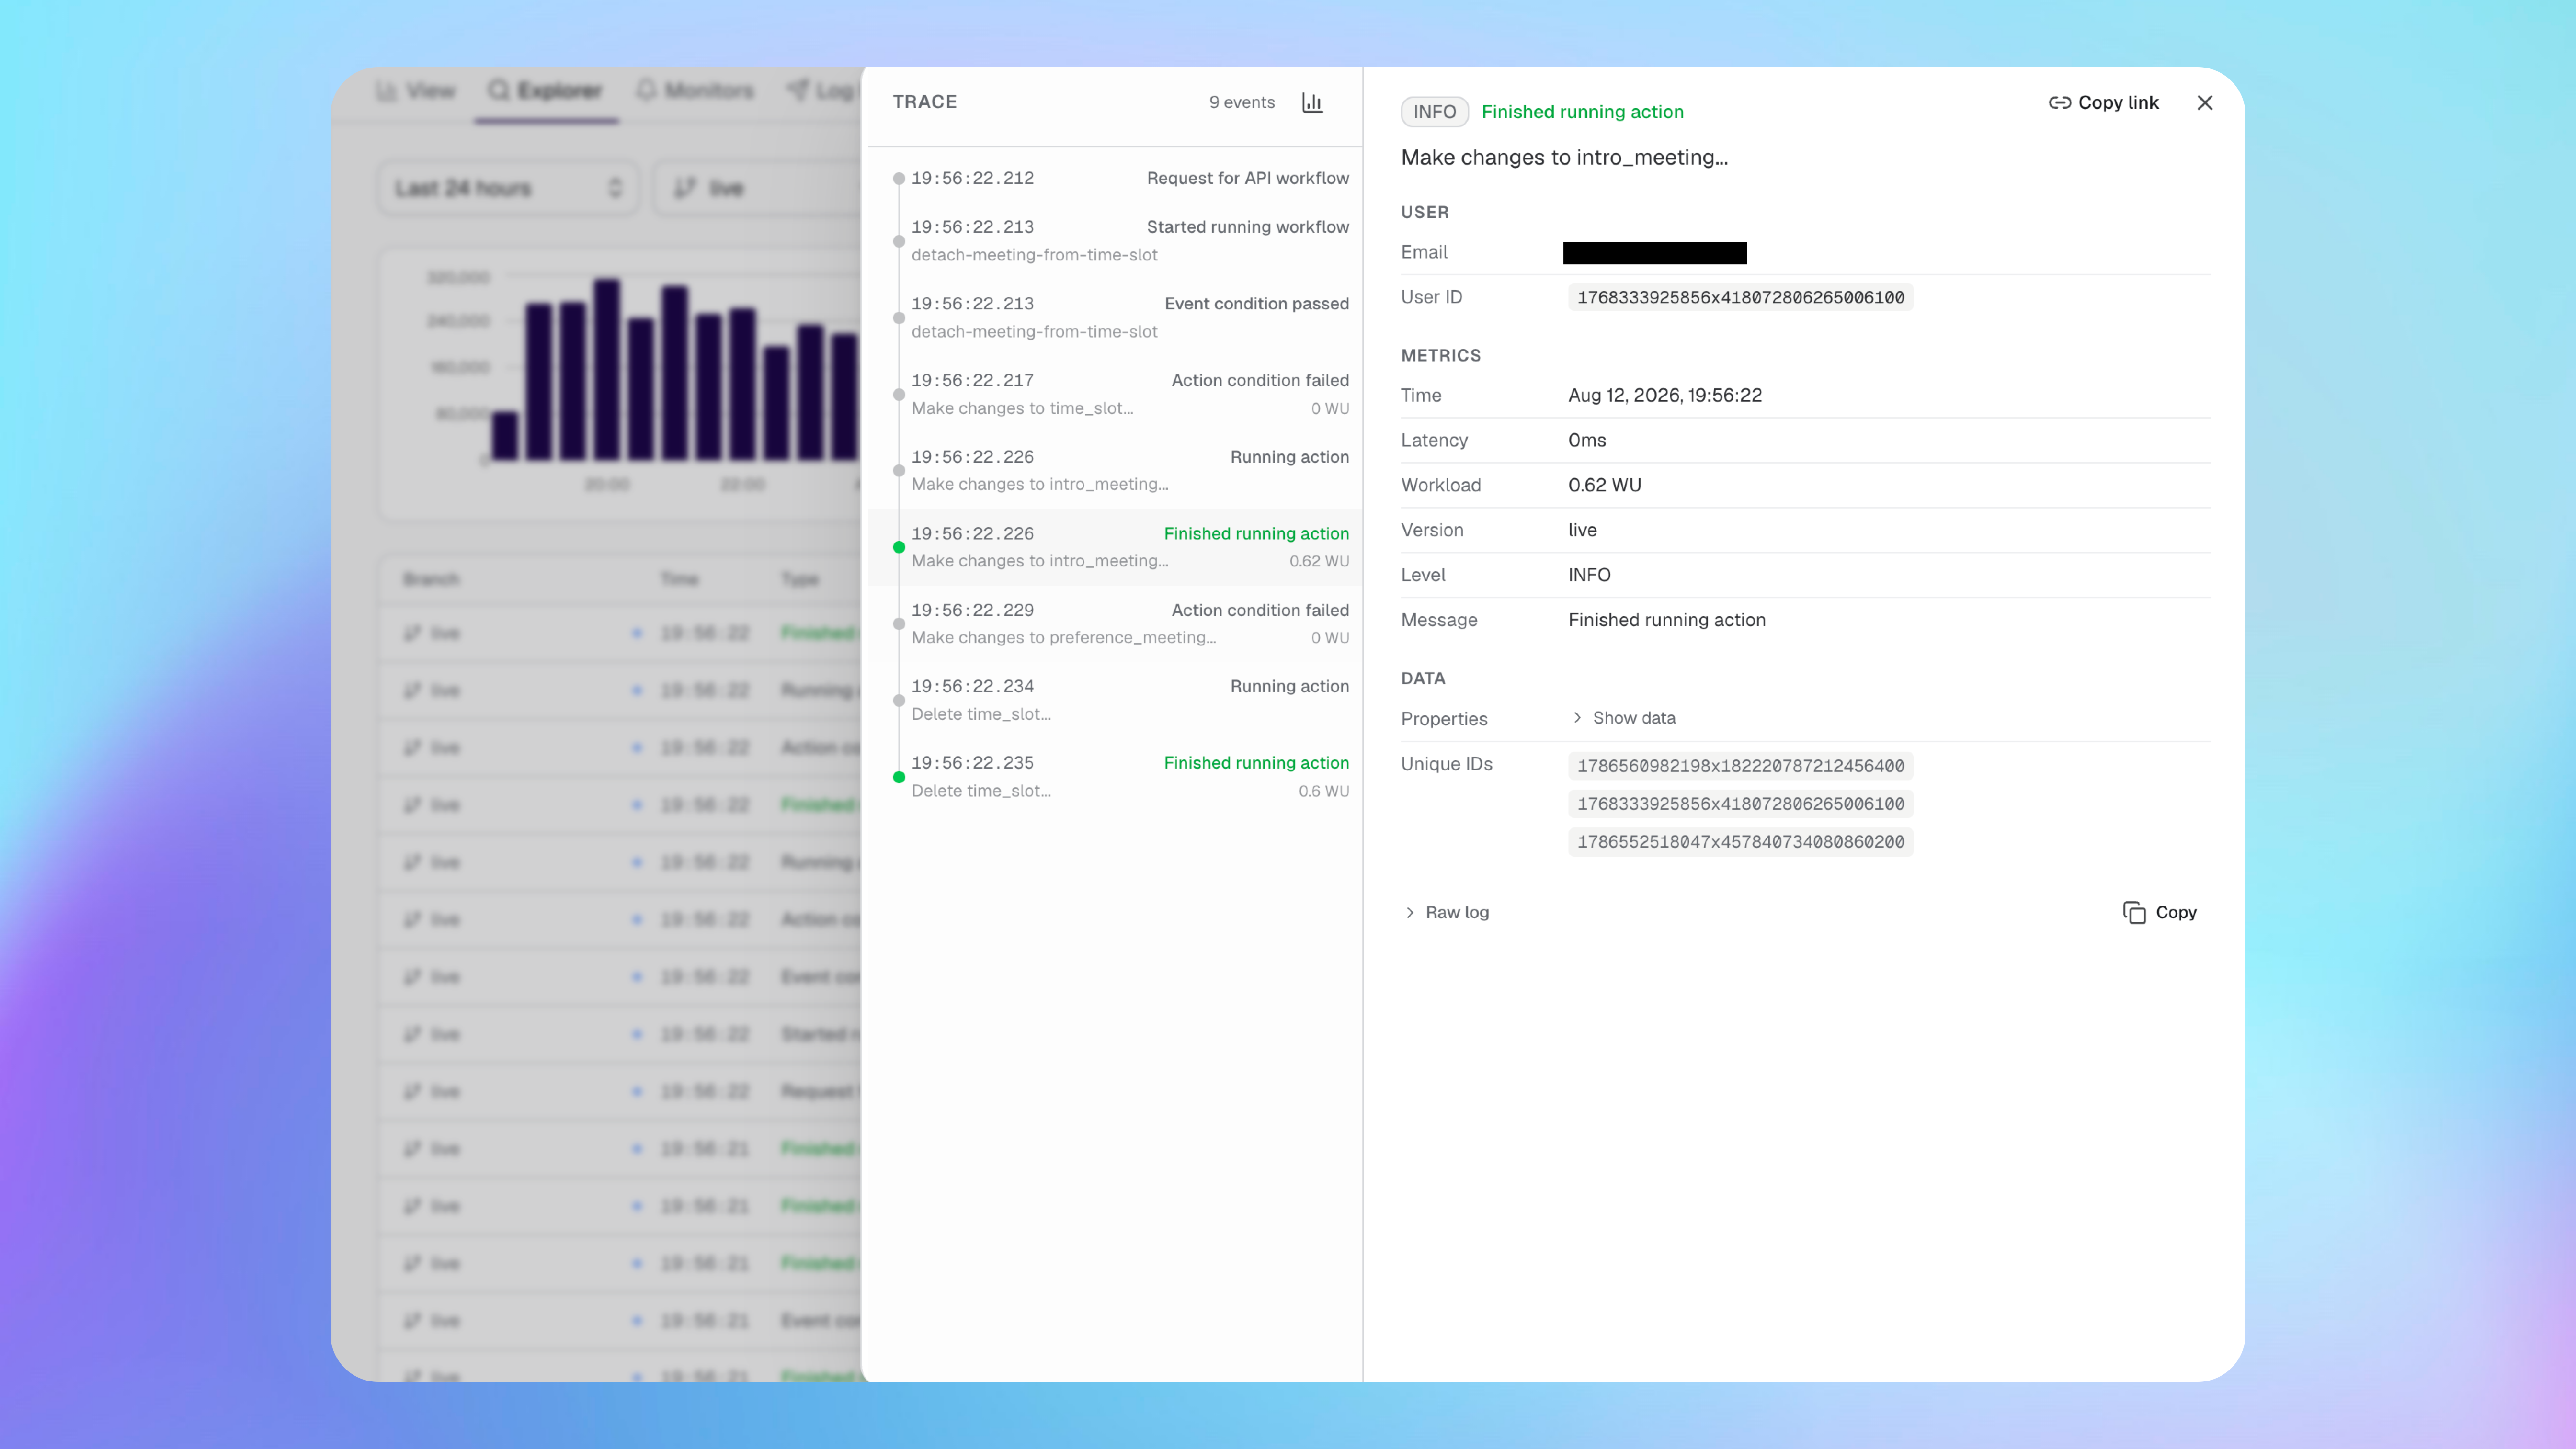The image size is (2576, 1449).
Task: Click the green Finished running action header
Action: pyautogui.click(x=1582, y=112)
